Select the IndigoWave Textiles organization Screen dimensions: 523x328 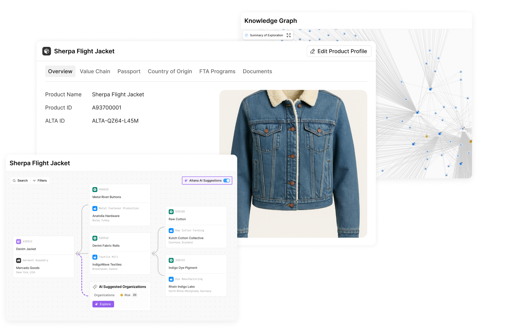107,264
